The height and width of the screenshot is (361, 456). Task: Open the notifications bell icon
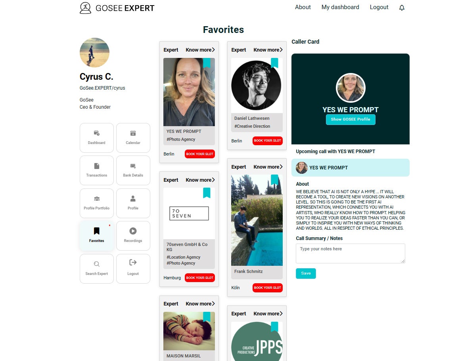[x=402, y=8]
